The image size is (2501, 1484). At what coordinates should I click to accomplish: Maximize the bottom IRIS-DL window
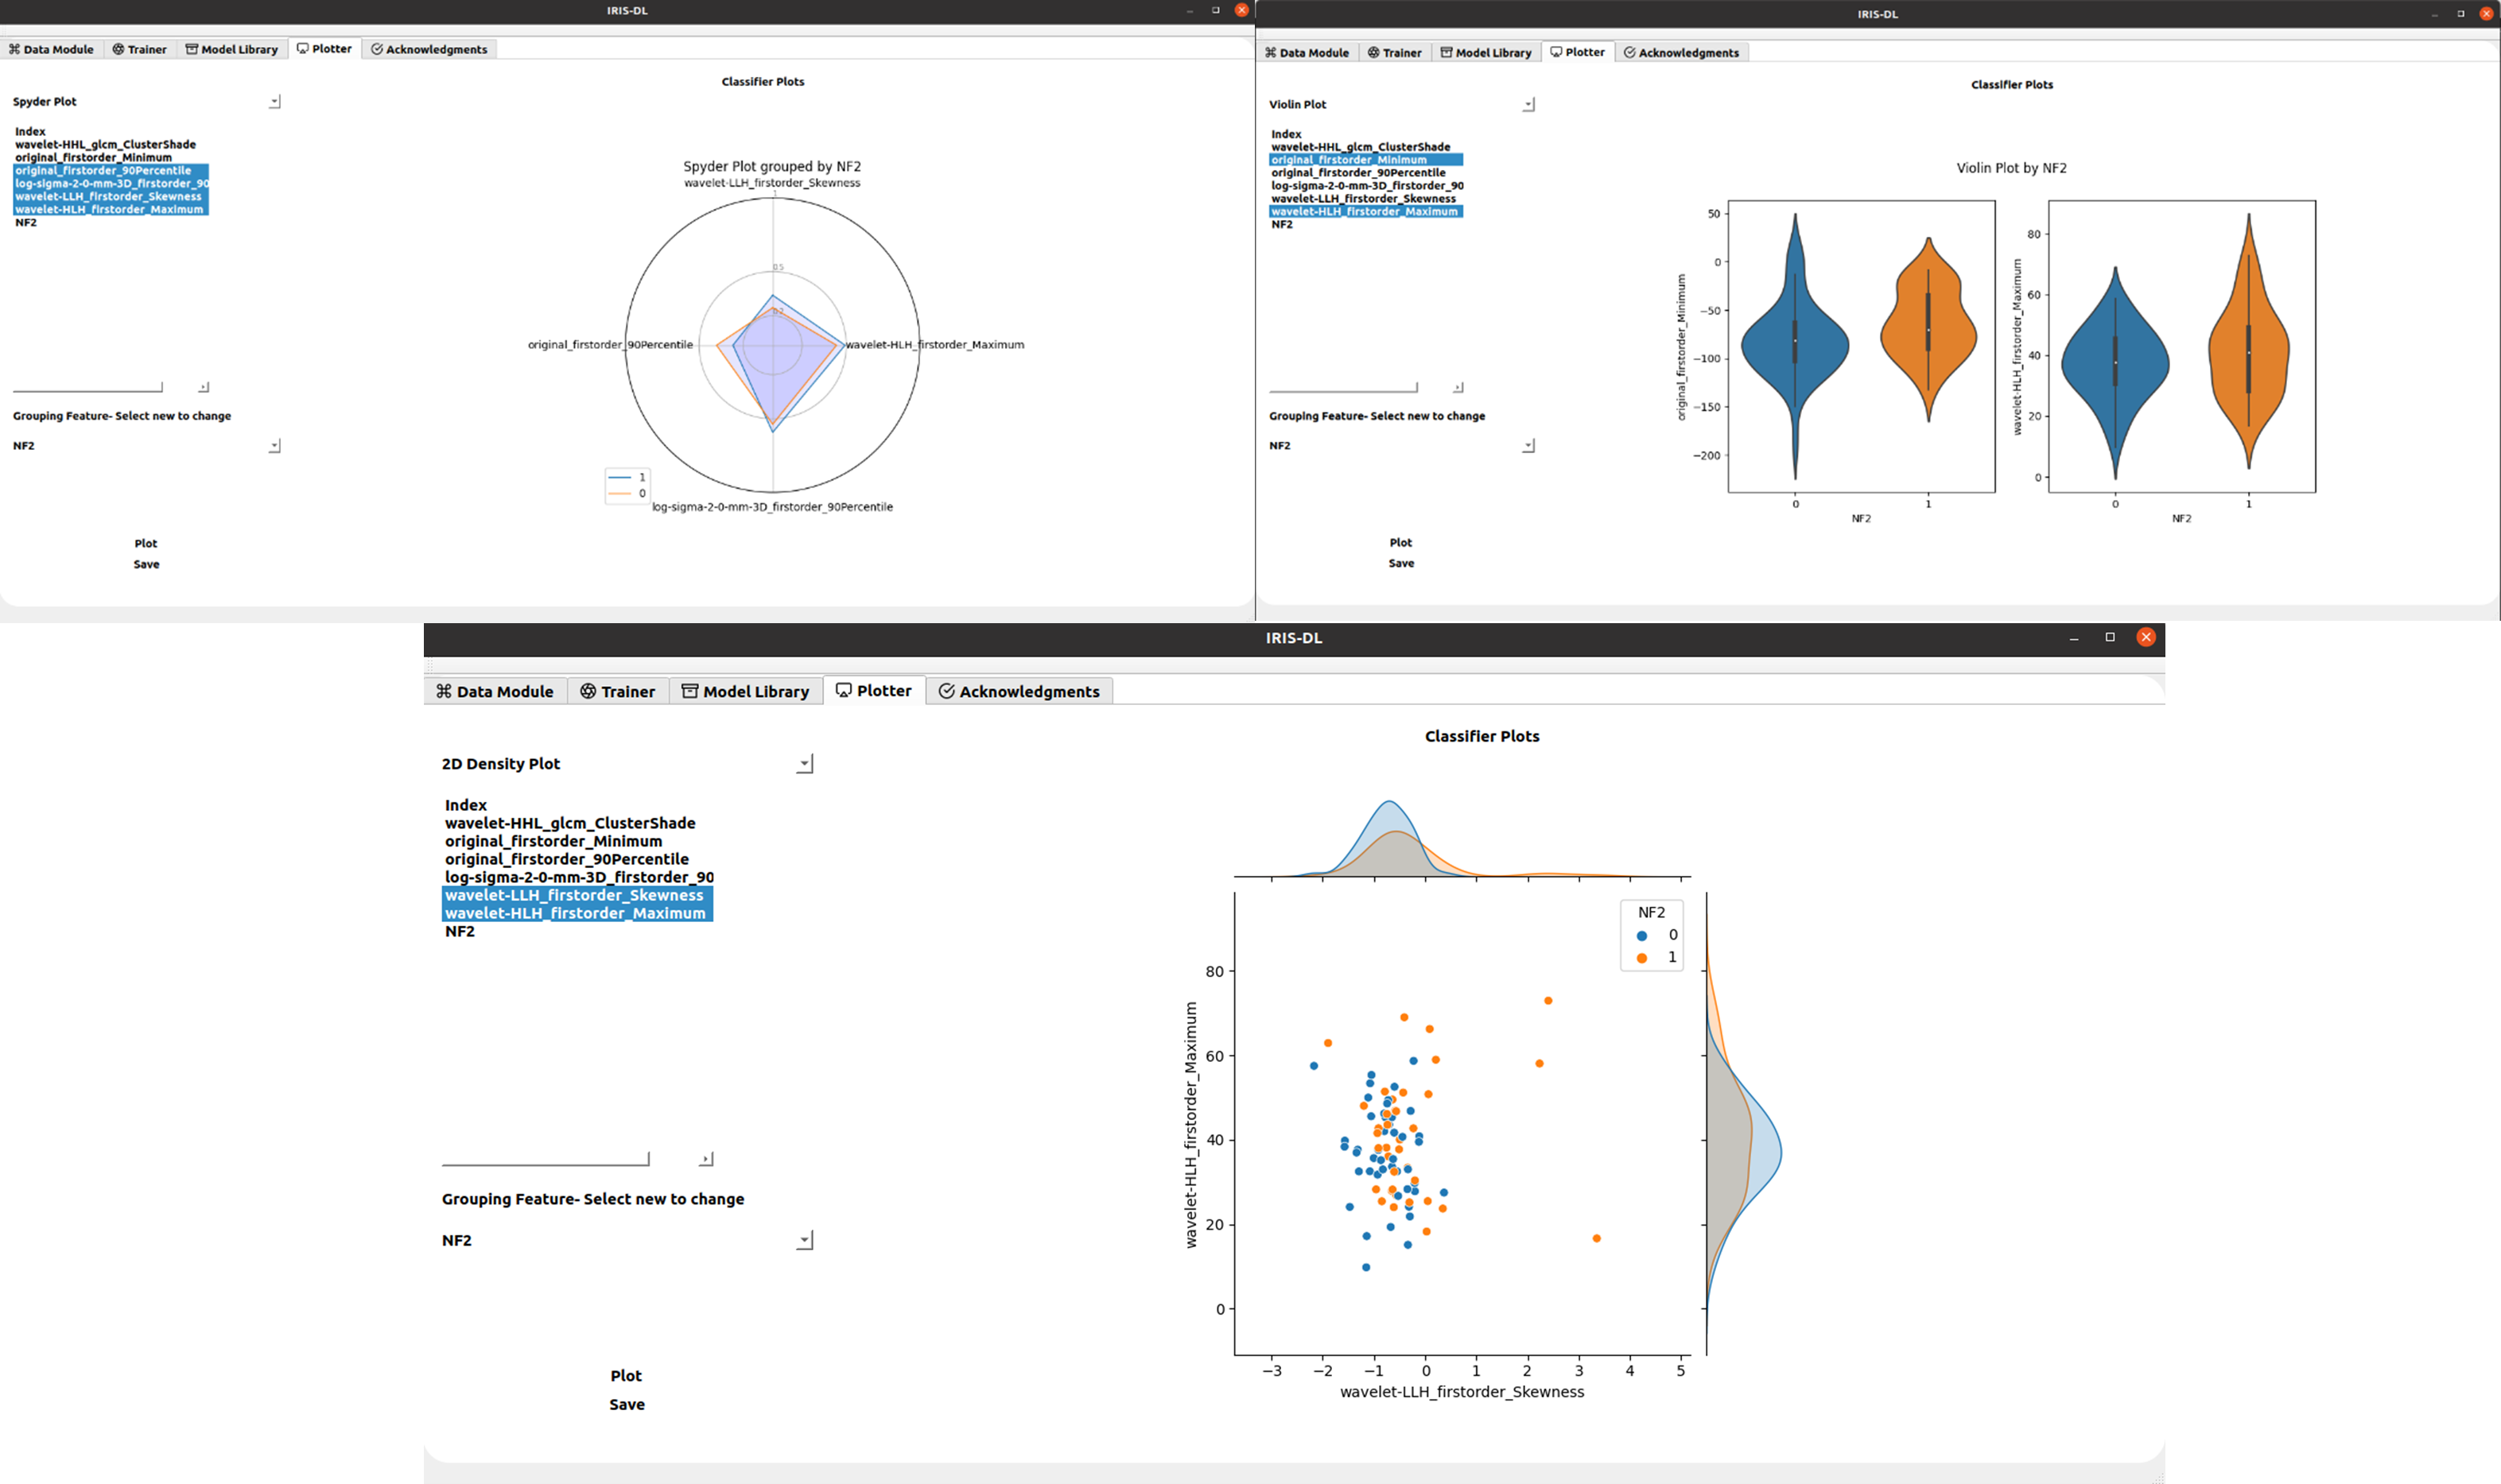[2110, 637]
